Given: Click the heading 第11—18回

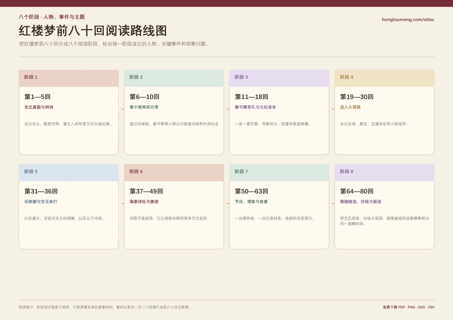Looking at the screenshot, I should [251, 97].
